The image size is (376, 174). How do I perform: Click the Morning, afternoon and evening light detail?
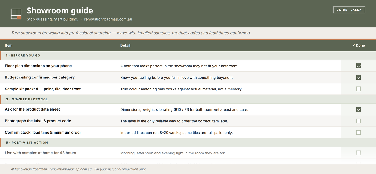pyautogui.click(x=173, y=153)
